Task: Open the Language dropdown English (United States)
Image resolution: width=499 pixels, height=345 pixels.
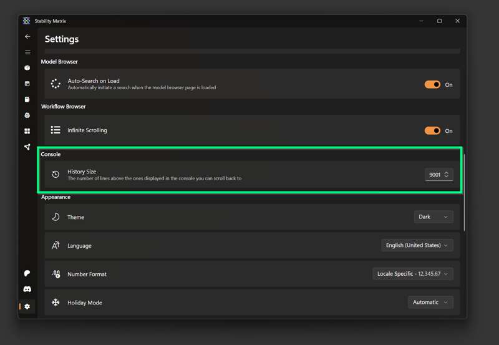Action: [x=417, y=246]
